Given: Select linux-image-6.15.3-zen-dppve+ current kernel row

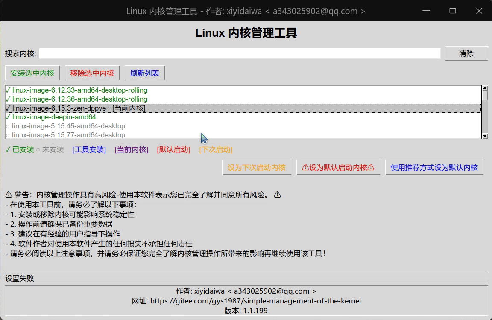Looking at the screenshot, I should coord(243,108).
